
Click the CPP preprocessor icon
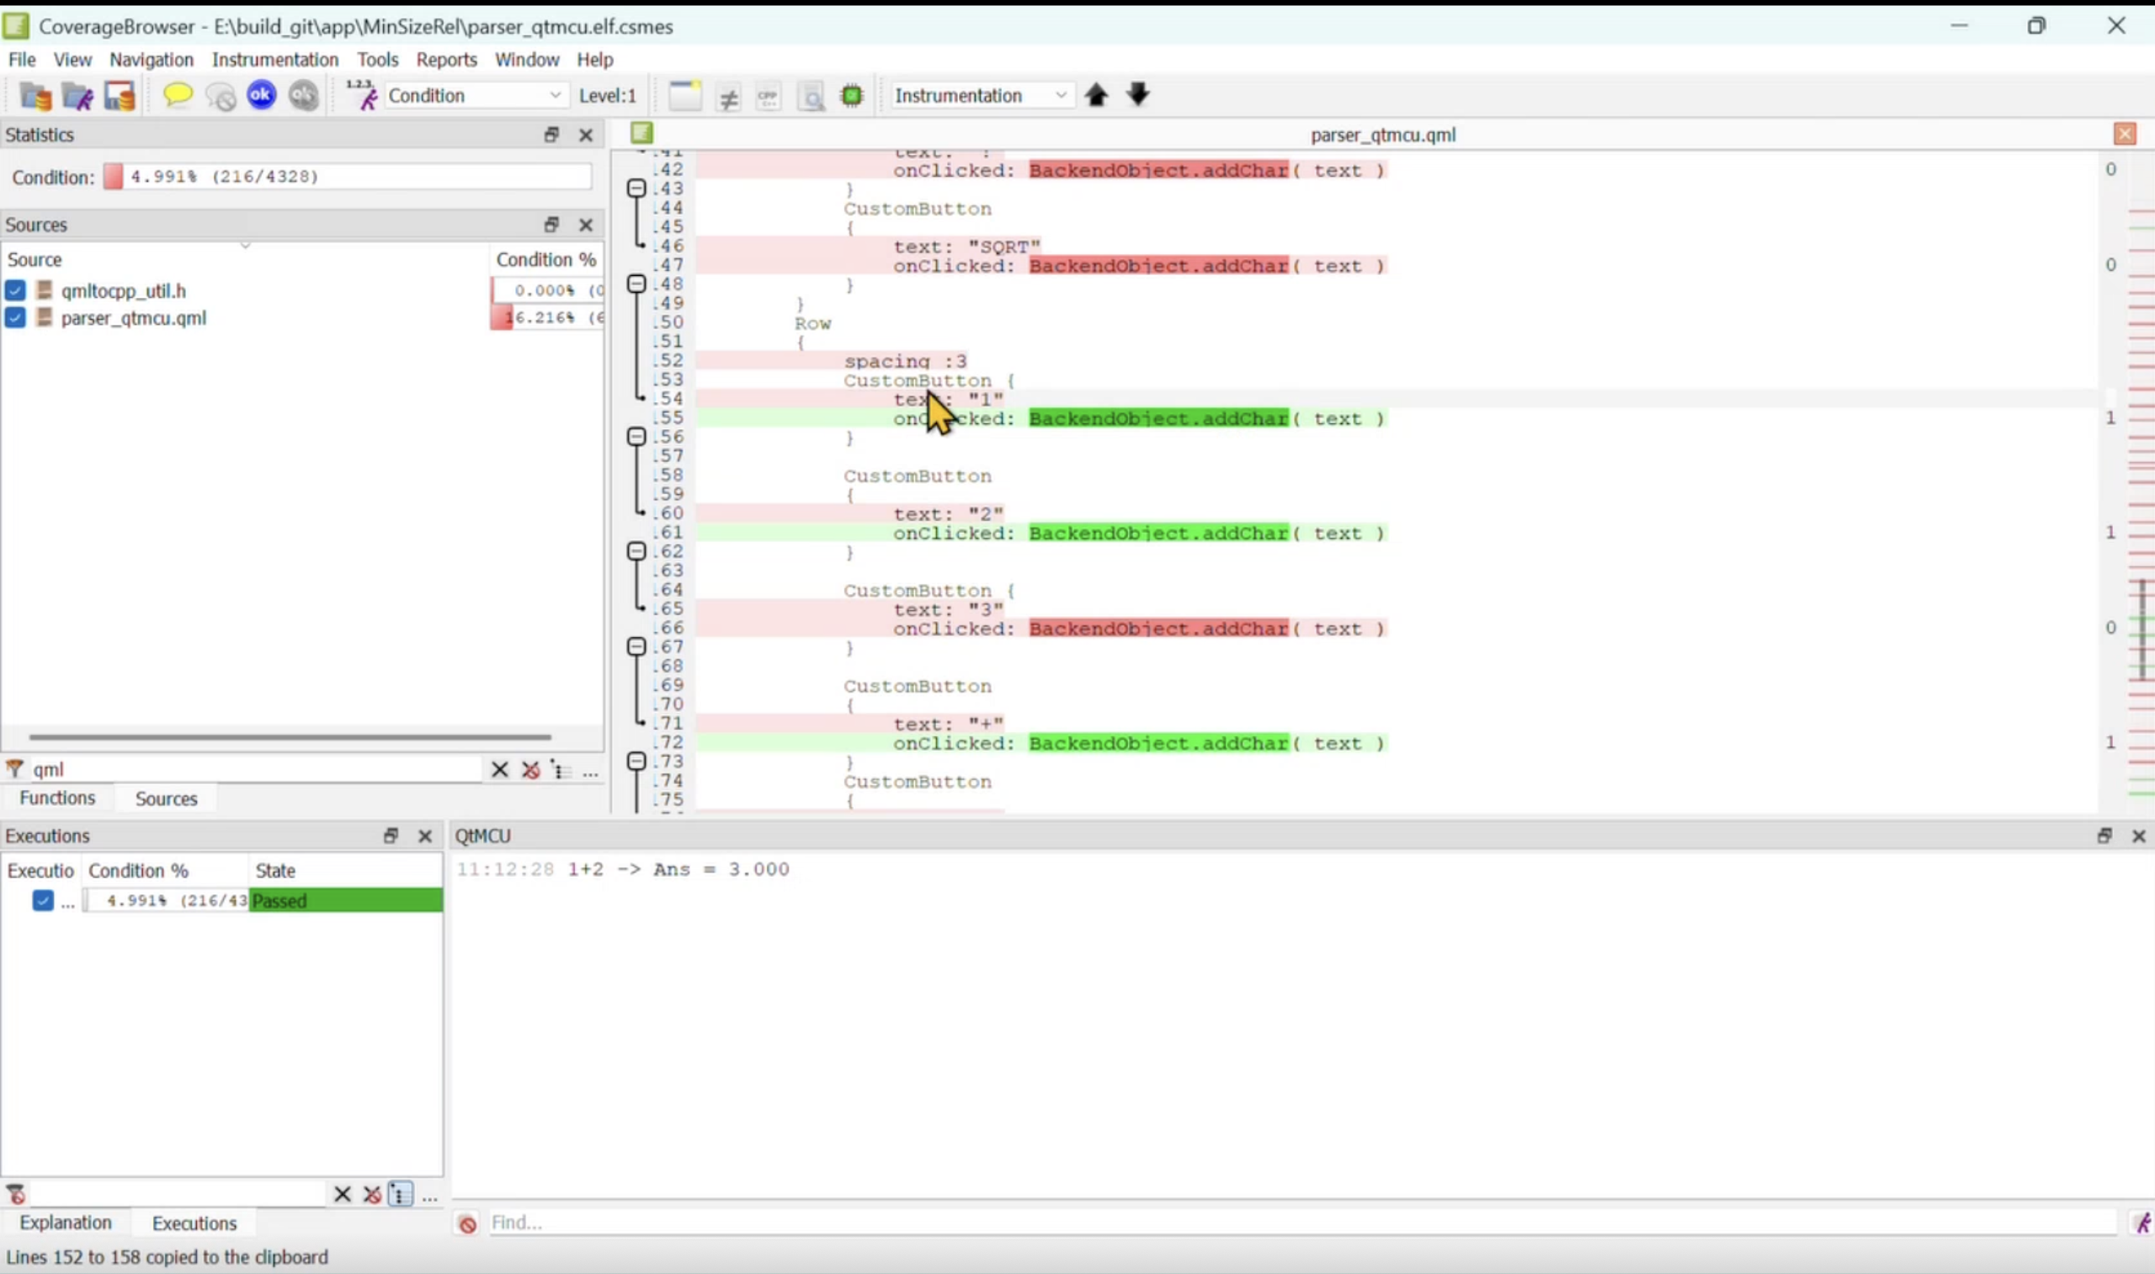768,95
